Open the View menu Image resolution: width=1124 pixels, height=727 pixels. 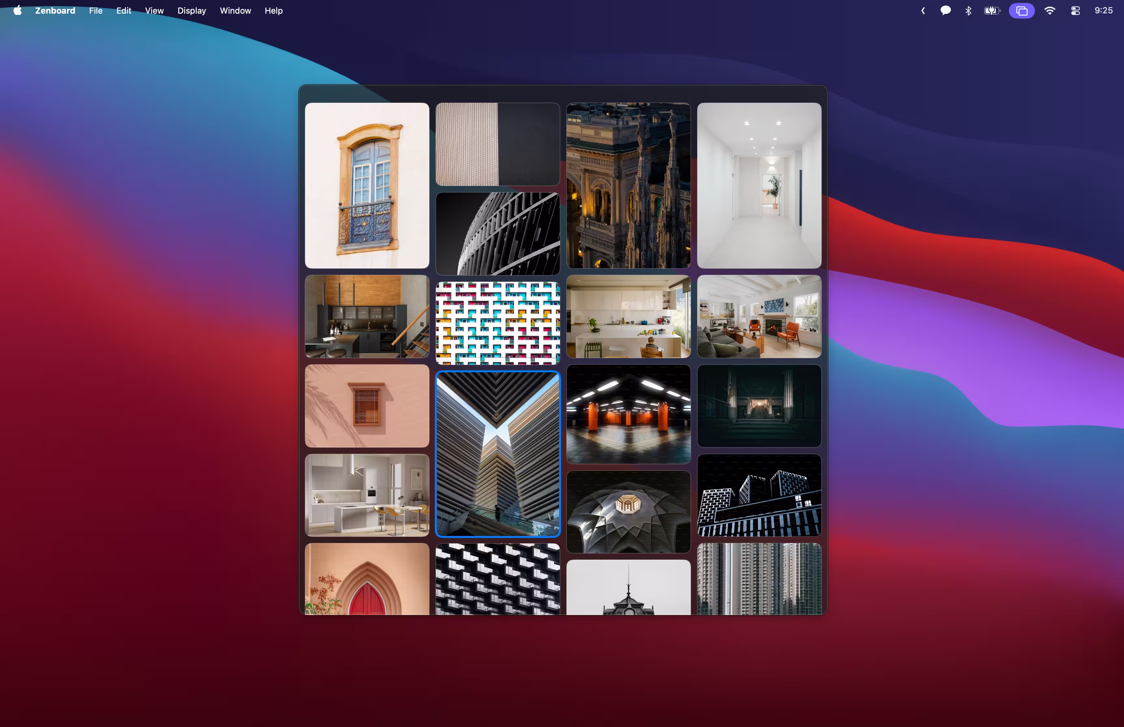(x=154, y=10)
